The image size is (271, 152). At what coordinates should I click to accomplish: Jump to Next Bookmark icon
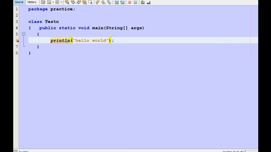103,2
